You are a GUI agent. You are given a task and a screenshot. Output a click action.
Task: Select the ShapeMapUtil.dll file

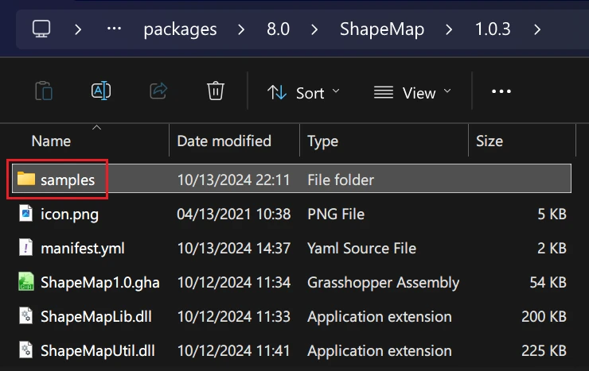pyautogui.click(x=96, y=350)
